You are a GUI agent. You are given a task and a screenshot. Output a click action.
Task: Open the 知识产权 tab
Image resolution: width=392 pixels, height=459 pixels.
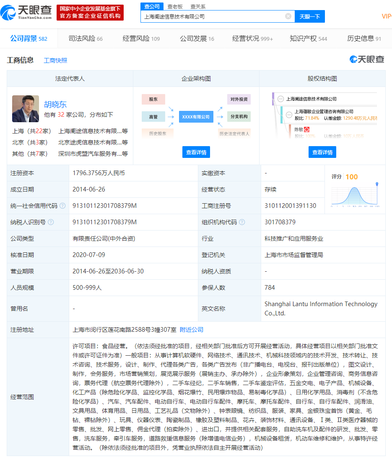pos(308,39)
